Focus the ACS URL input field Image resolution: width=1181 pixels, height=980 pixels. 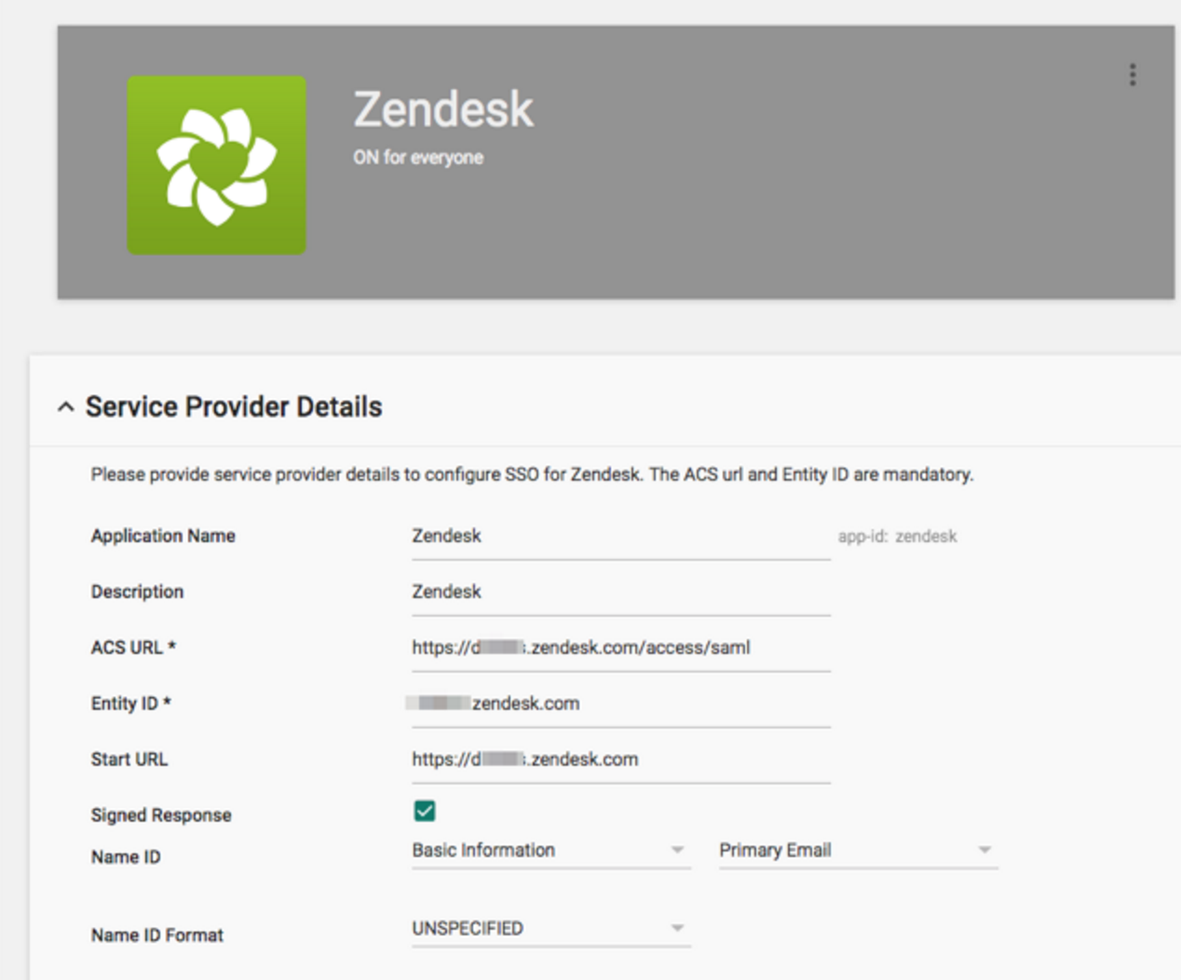[619, 648]
